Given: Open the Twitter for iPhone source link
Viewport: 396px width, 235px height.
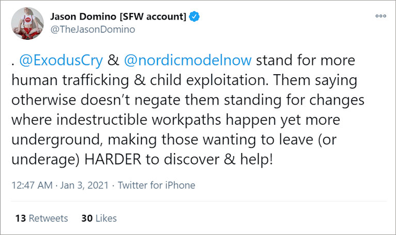Looking at the screenshot, I should (x=156, y=185).
